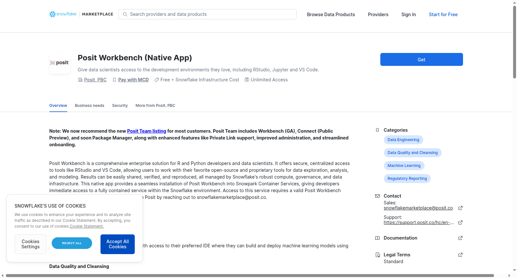Click the sales email snowflakemarketplace@posit.co
The image size is (517, 278).
pos(418,208)
